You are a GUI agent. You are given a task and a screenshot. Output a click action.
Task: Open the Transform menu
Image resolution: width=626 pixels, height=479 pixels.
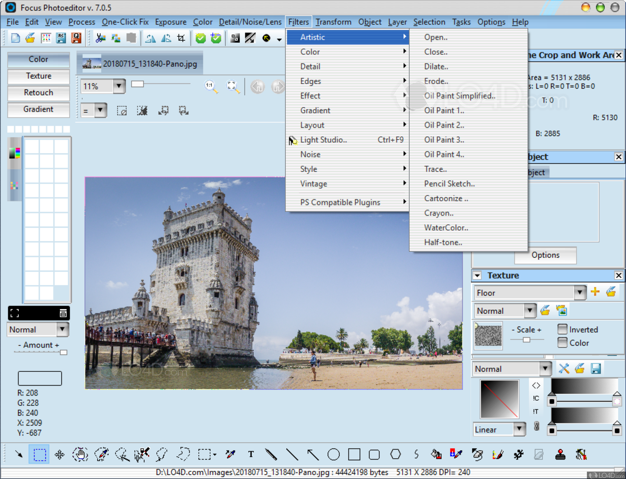click(x=333, y=22)
